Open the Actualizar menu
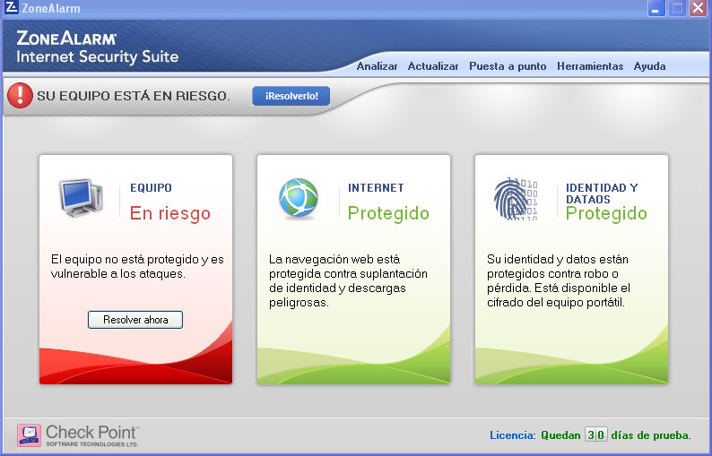 point(433,66)
